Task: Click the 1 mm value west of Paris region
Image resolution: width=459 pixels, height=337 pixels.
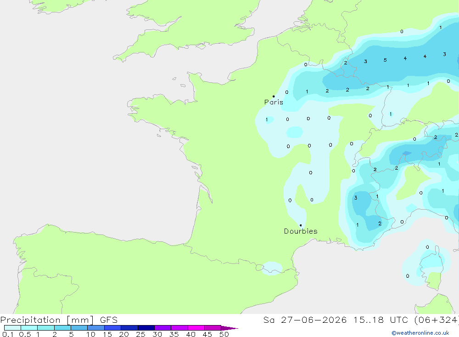Action: click(267, 120)
